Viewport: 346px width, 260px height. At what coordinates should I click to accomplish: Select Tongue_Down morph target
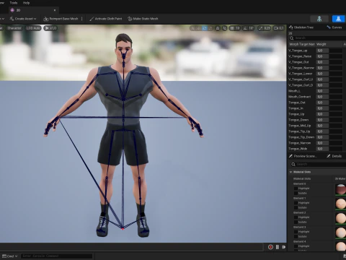point(298,120)
